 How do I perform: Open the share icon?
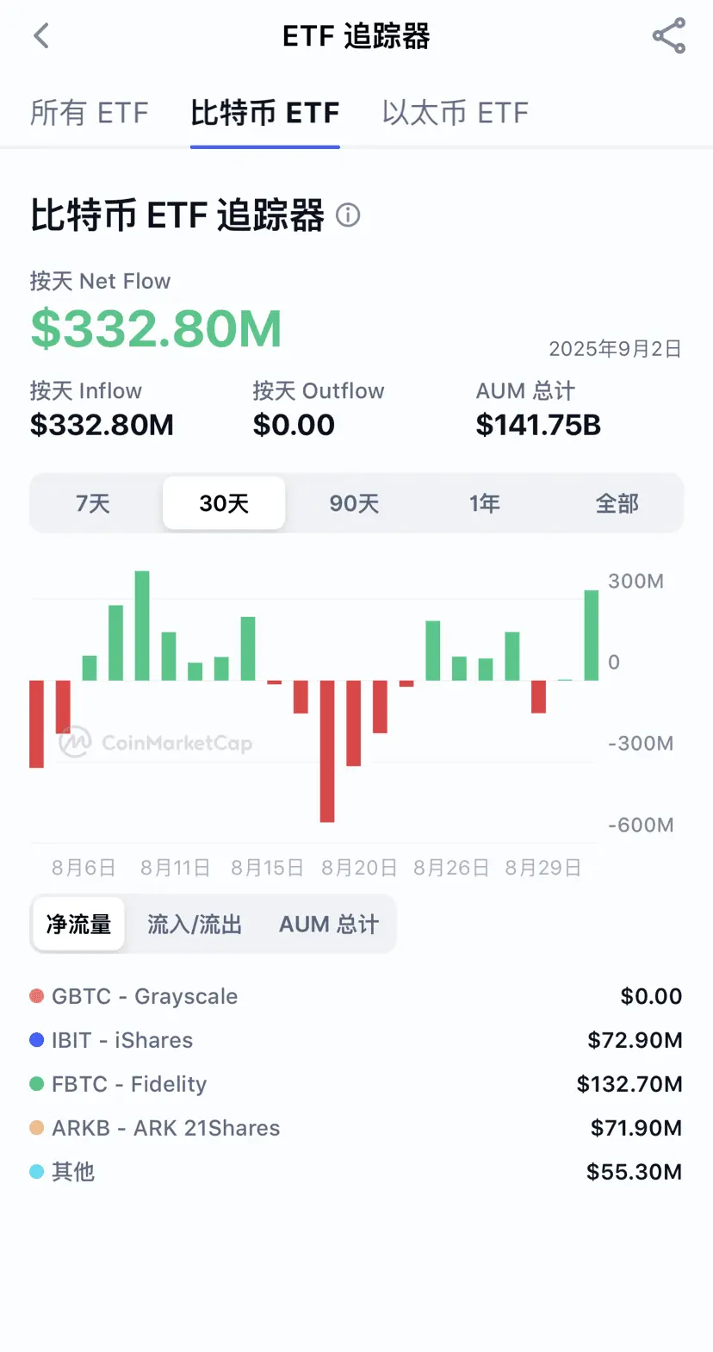[x=669, y=36]
